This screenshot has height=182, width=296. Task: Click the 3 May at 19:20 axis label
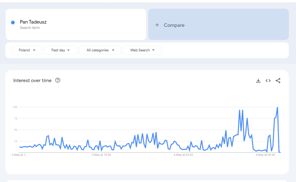click(101, 155)
